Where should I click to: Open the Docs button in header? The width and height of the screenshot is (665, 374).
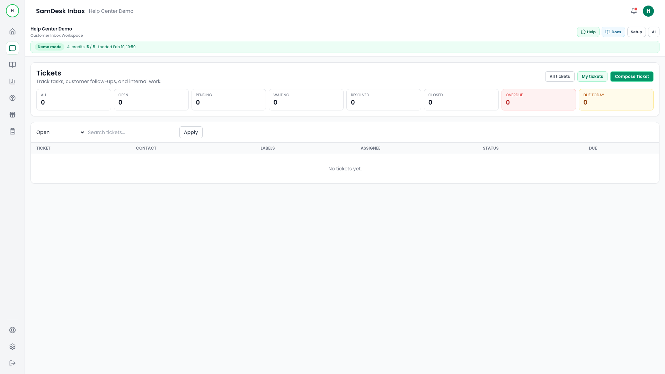[613, 32]
